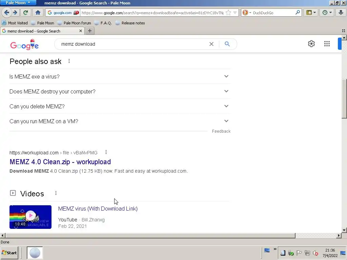The height and width of the screenshot is (260, 347).
Task: Click the Safely Remove Hardware tray icon
Action: 291,253
